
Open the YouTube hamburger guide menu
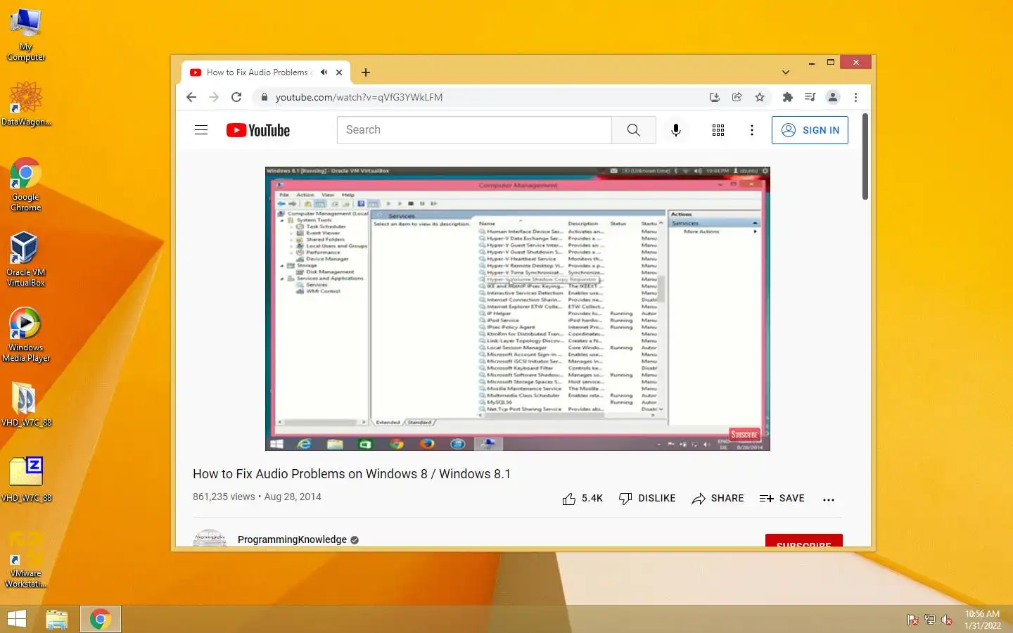pyautogui.click(x=201, y=130)
